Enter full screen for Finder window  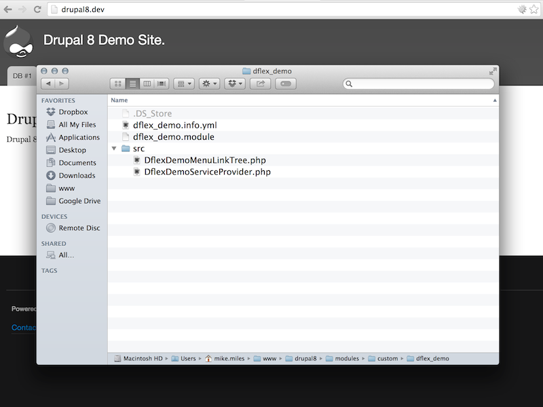(493, 71)
